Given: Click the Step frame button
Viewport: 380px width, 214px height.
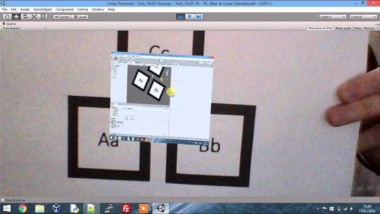Looking at the screenshot, I should [x=199, y=17].
